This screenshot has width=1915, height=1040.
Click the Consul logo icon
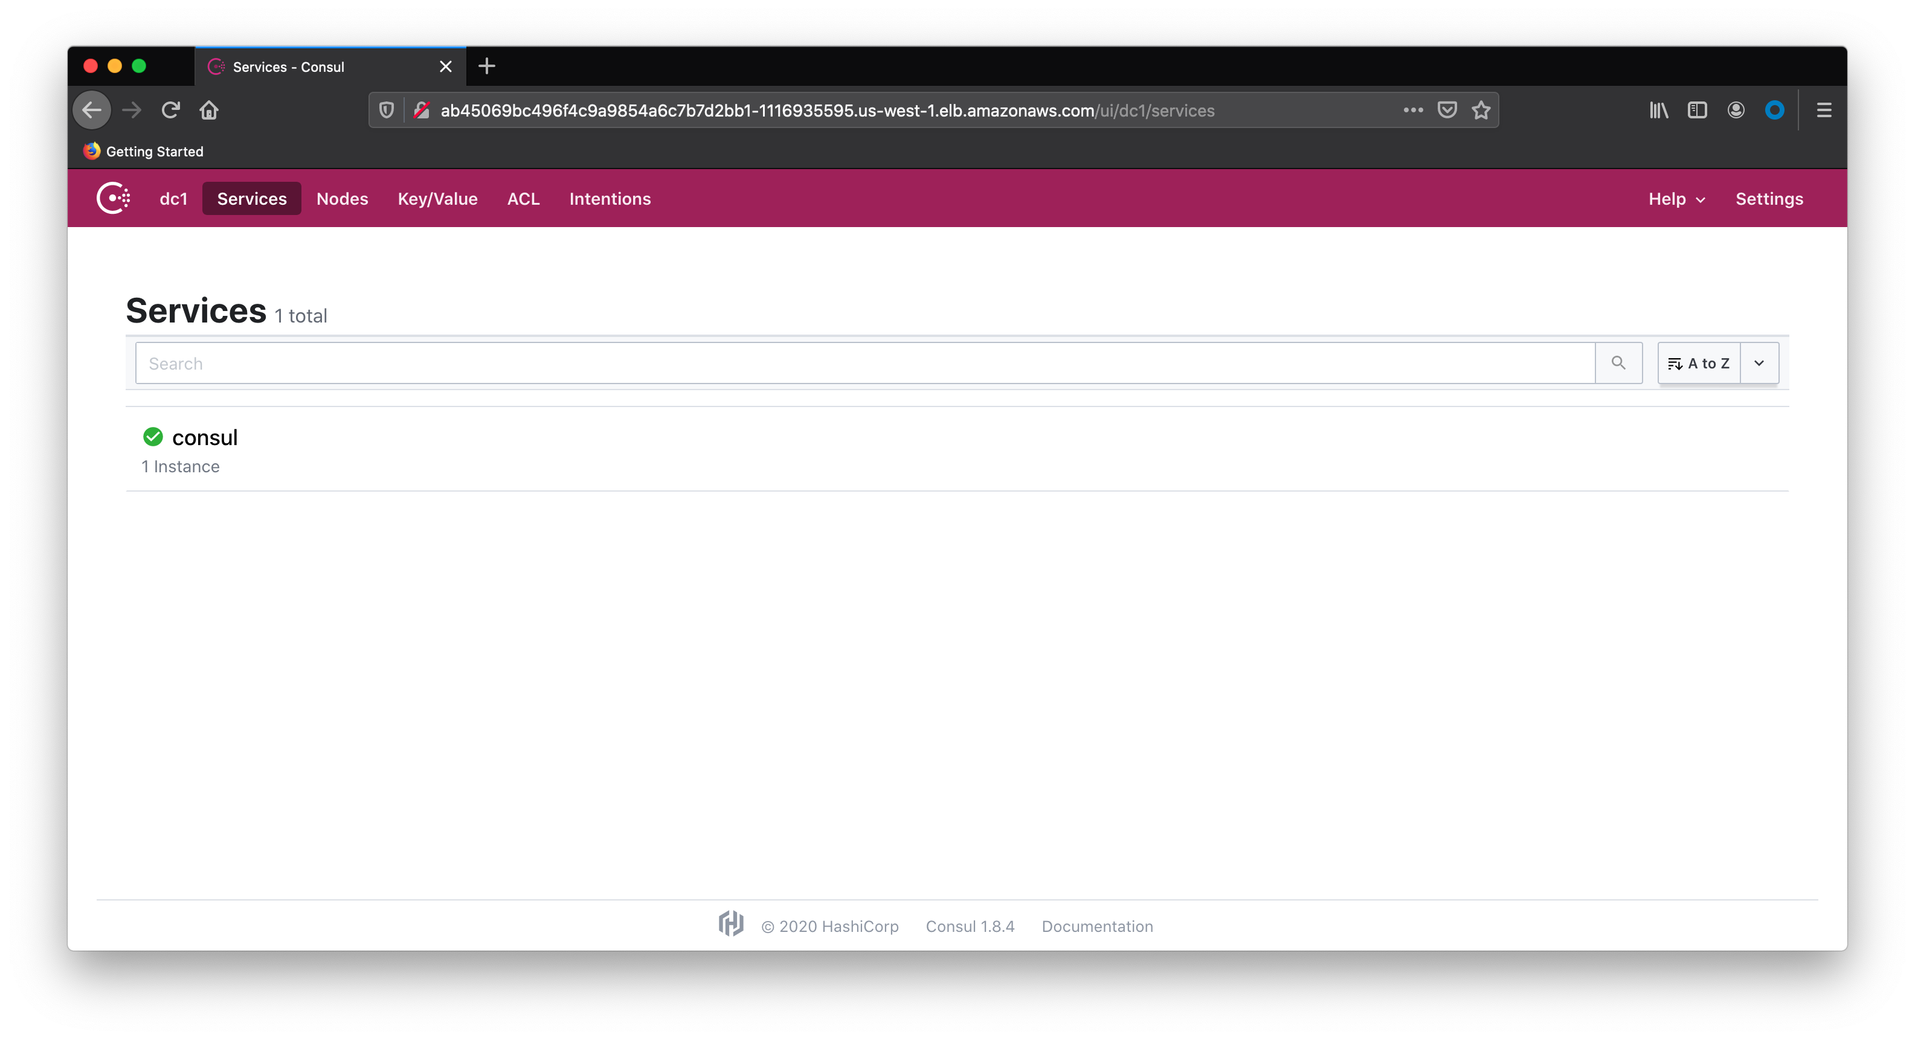click(x=114, y=199)
